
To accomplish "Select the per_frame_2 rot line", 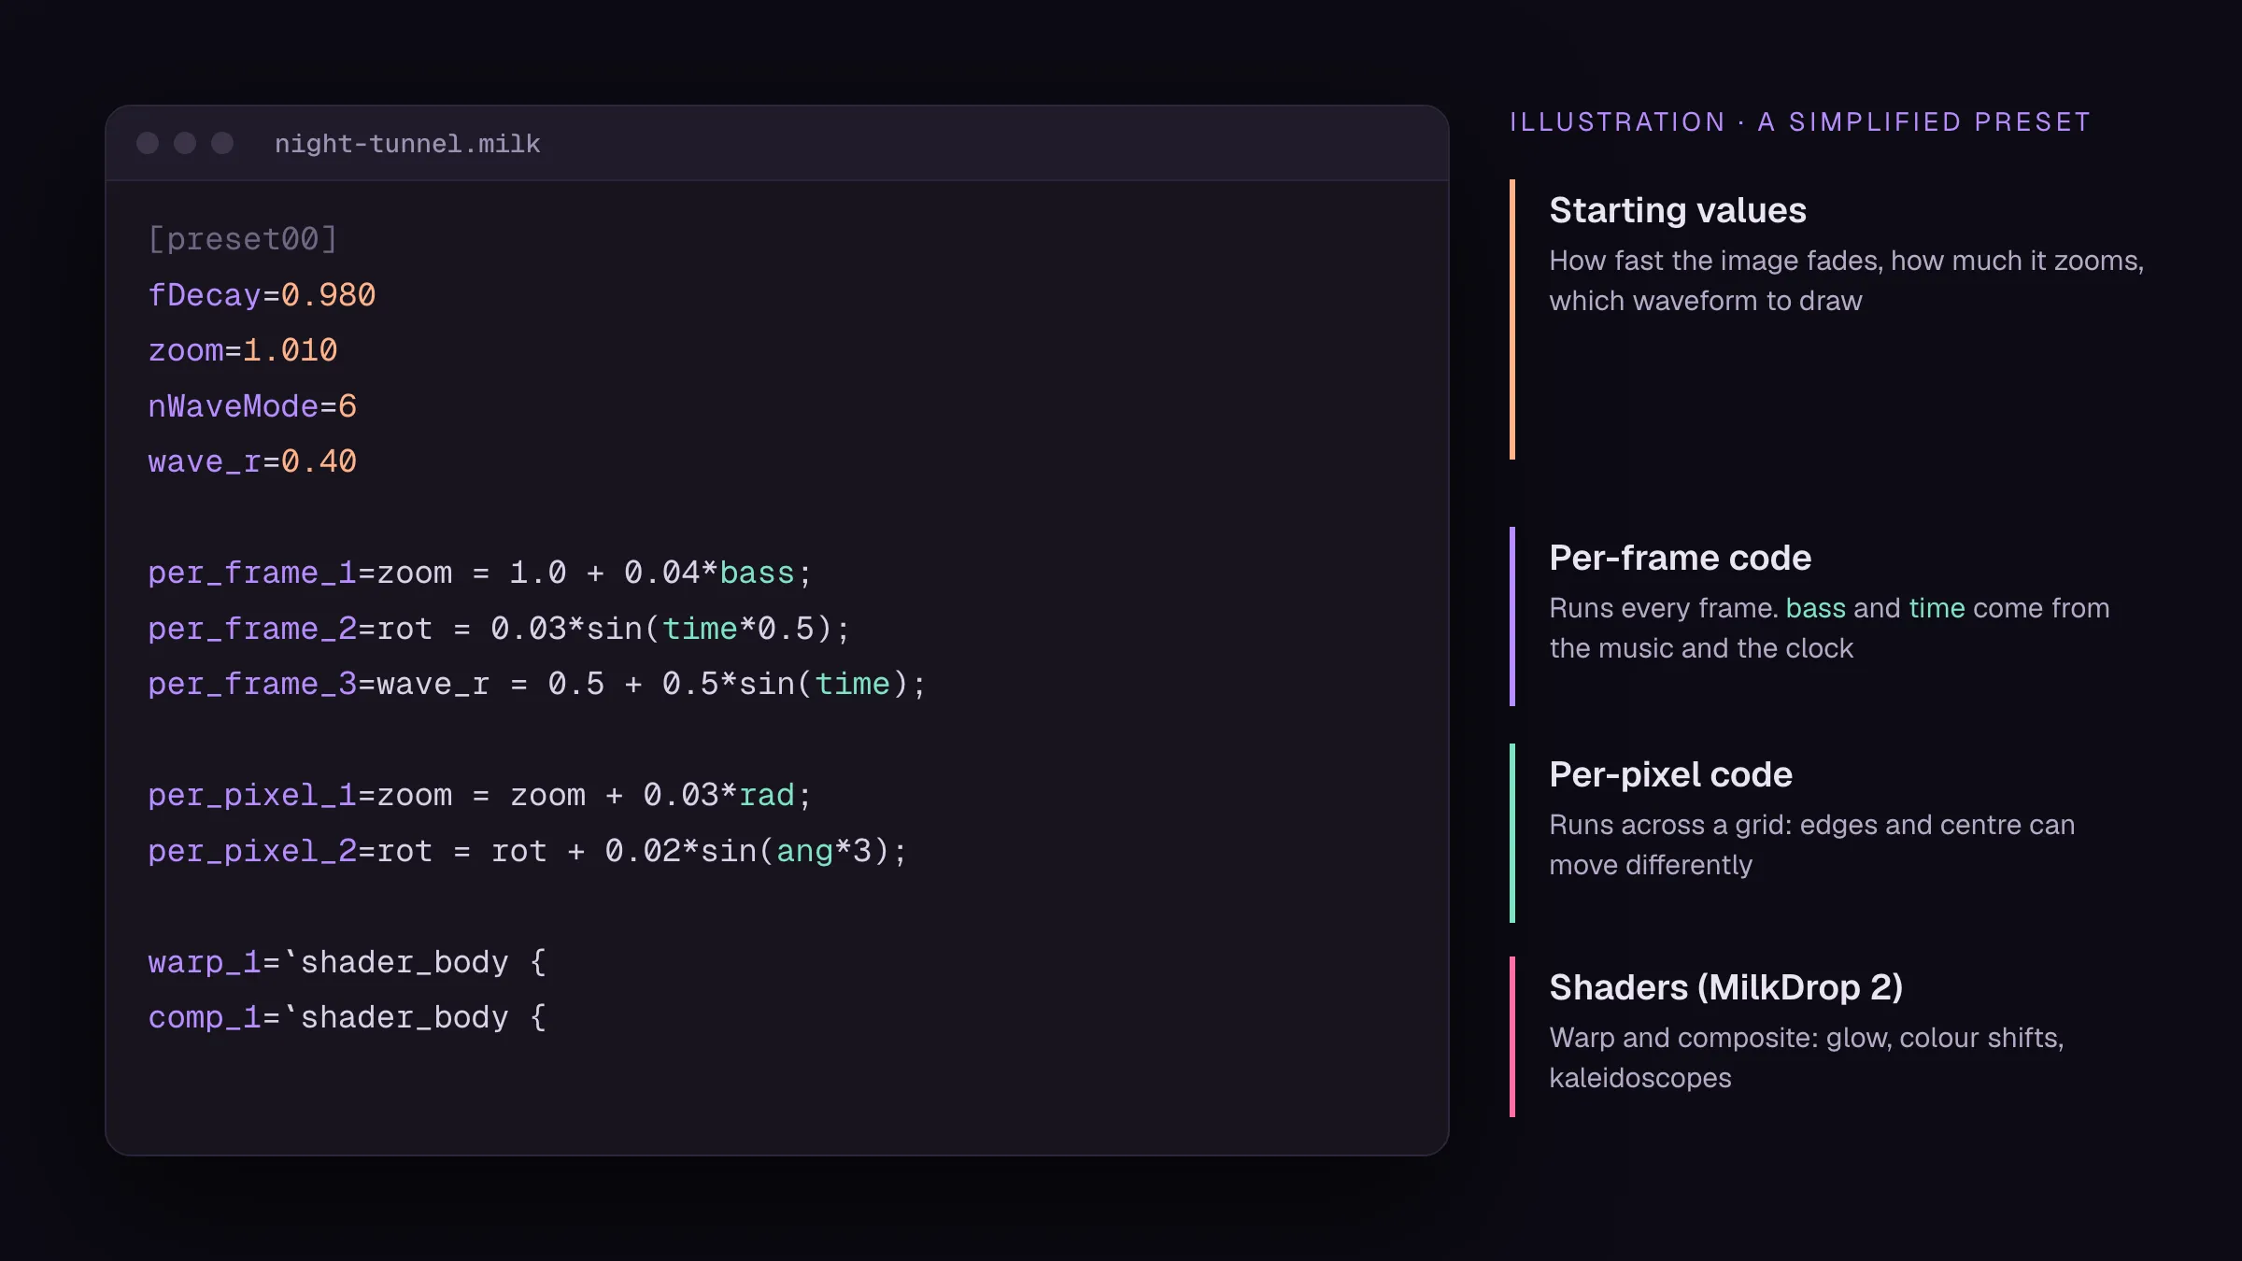I will tap(499, 629).
